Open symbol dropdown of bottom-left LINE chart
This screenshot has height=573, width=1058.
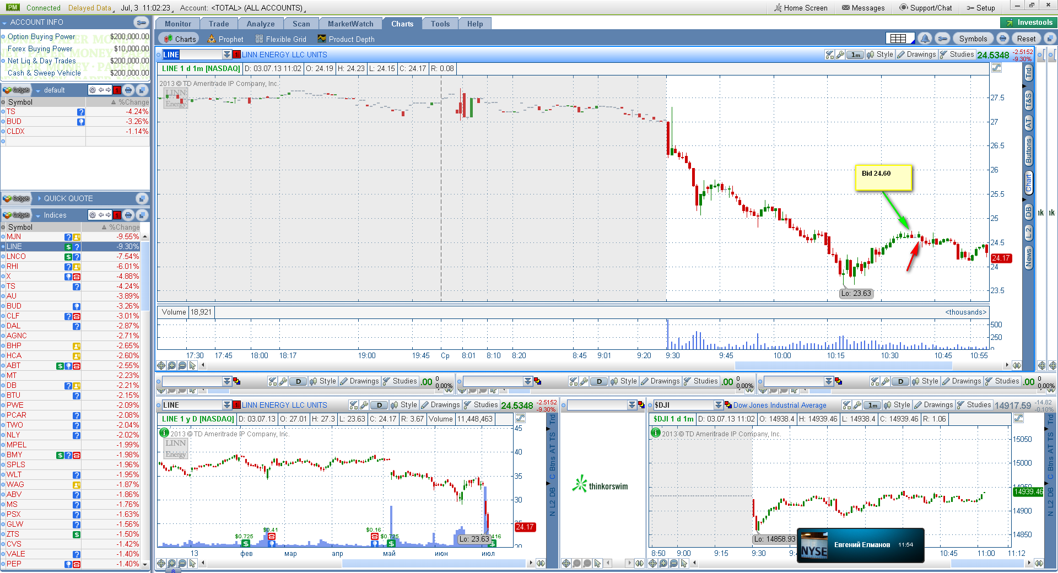tap(226, 405)
